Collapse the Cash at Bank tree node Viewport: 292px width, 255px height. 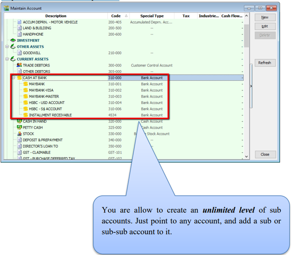[13, 78]
